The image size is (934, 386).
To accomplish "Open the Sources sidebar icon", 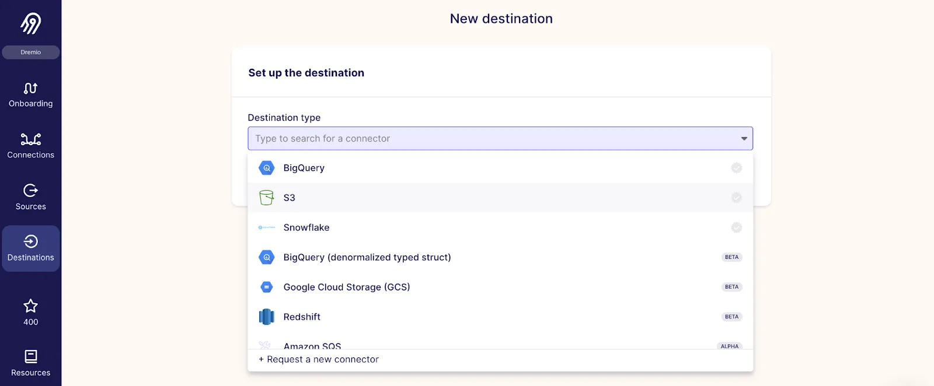I will click(30, 191).
